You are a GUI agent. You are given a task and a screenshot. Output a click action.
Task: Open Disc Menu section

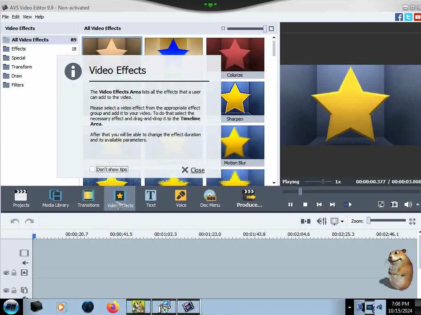coord(210,199)
